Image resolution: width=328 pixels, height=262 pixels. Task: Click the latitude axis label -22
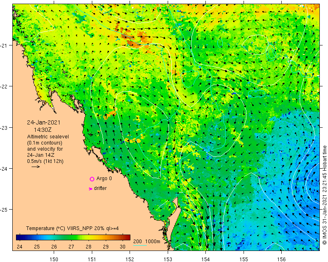[3, 86]
